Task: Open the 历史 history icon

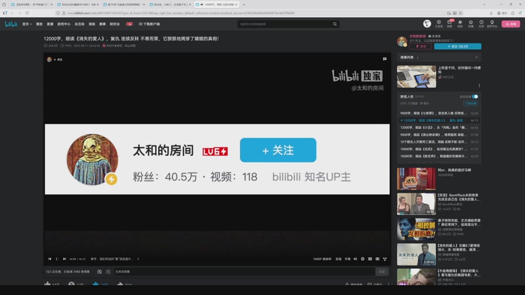Action: (x=482, y=24)
